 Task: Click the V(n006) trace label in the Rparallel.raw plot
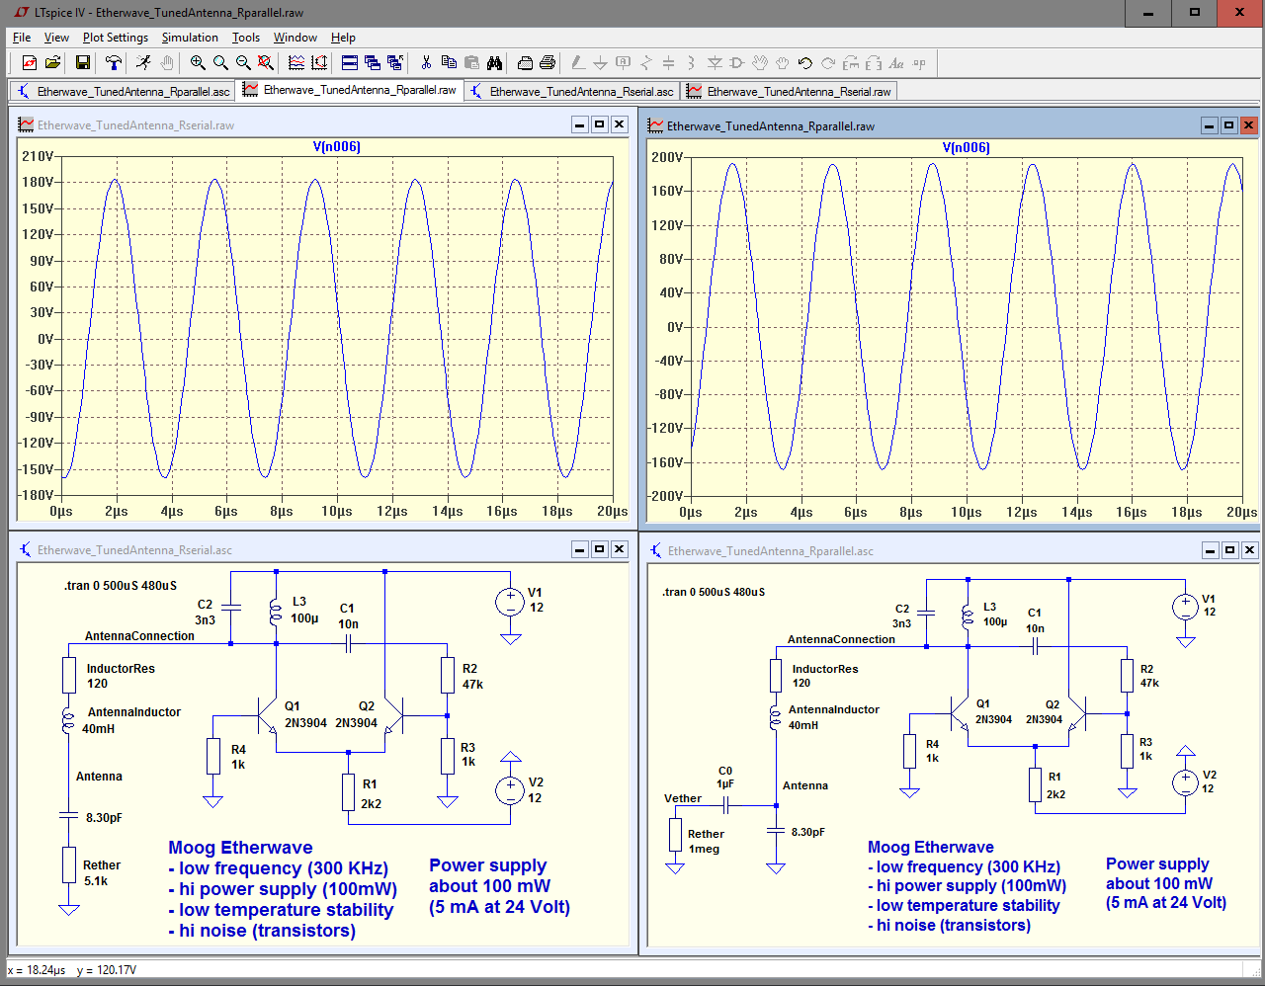coord(966,148)
